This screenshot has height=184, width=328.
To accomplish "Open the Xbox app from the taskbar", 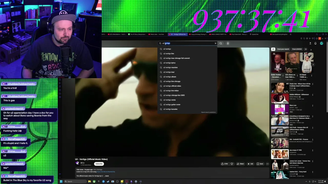I will tap(94, 181).
